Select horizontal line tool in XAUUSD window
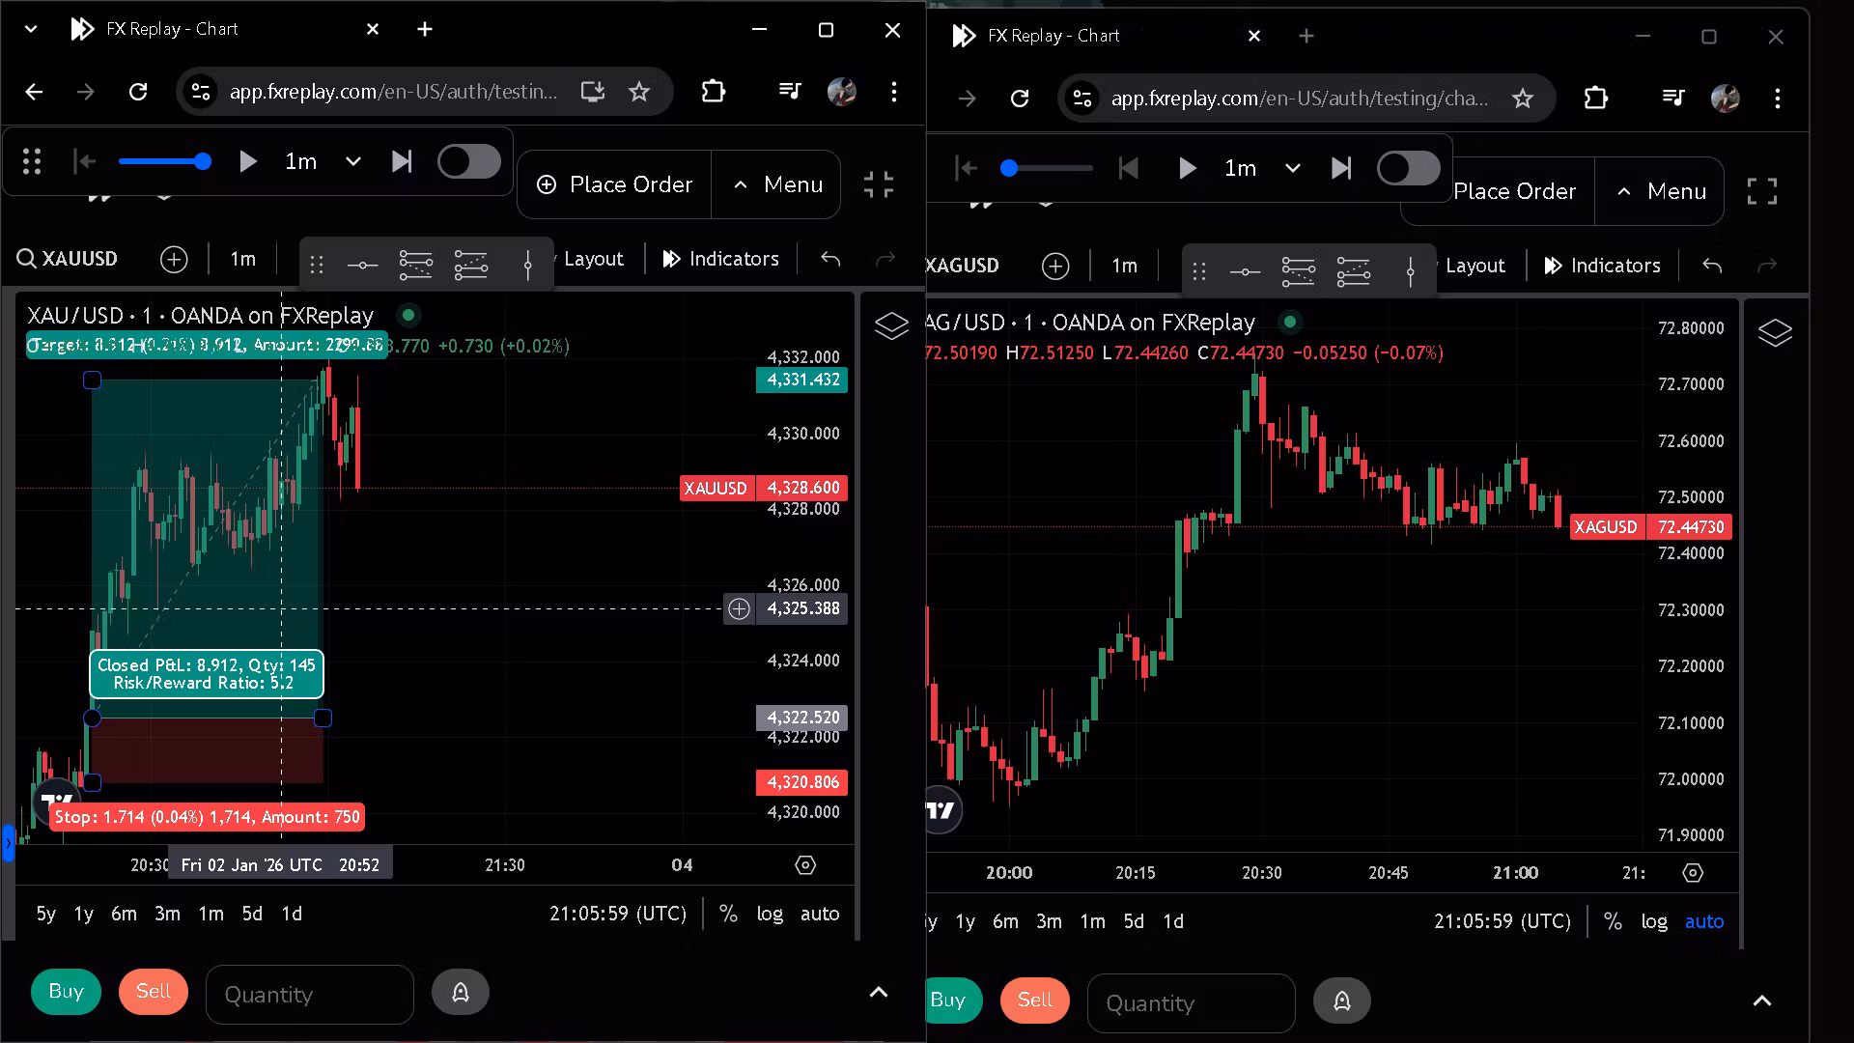 point(362,265)
